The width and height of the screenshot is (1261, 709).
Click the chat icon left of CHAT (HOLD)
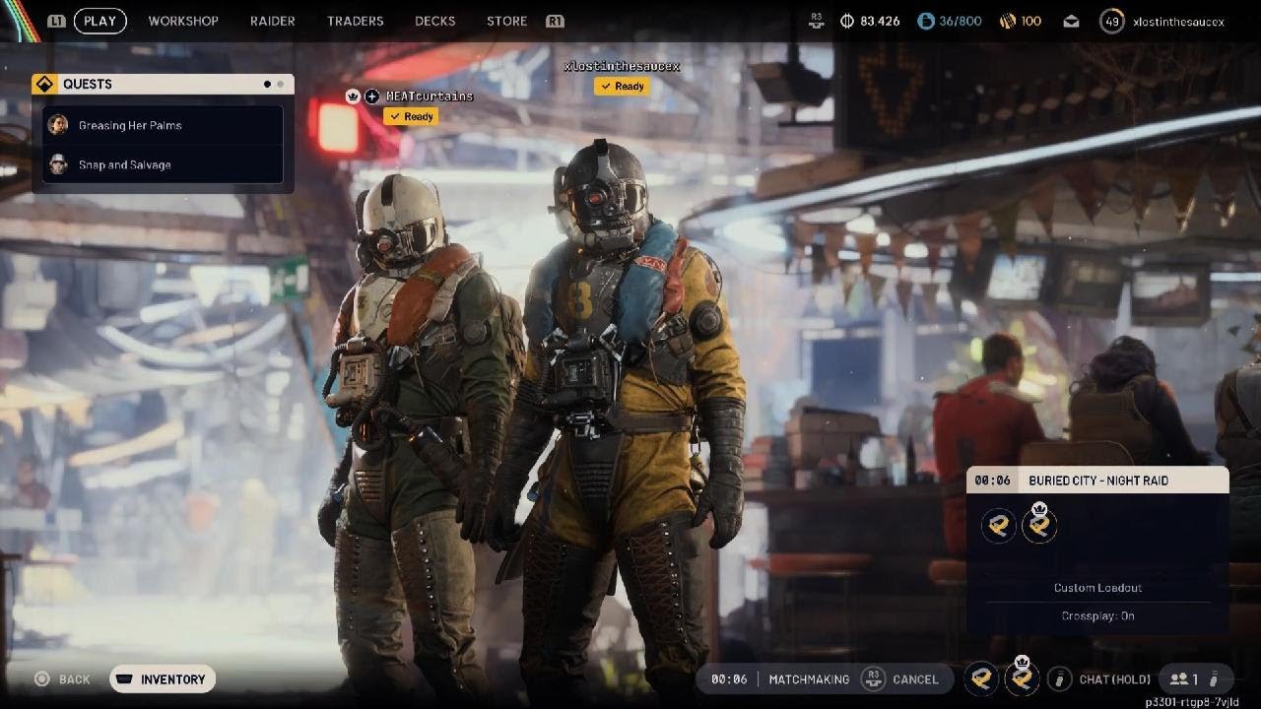pyautogui.click(x=1060, y=678)
